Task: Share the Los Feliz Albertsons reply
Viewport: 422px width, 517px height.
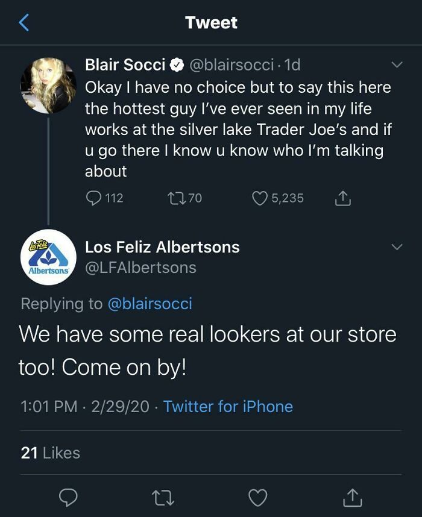Action: pyautogui.click(x=353, y=497)
